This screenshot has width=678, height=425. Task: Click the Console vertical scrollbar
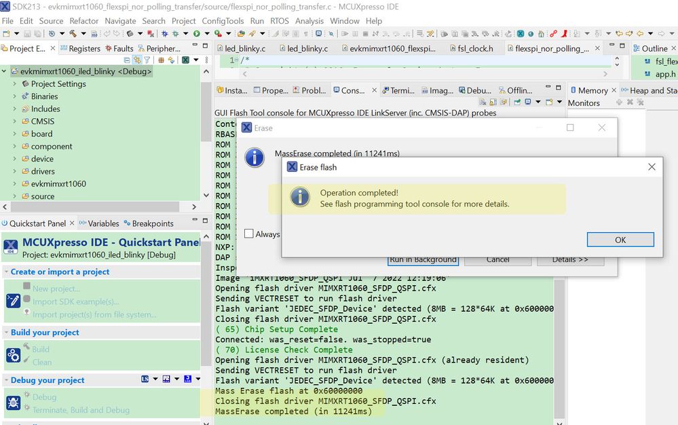(559, 348)
